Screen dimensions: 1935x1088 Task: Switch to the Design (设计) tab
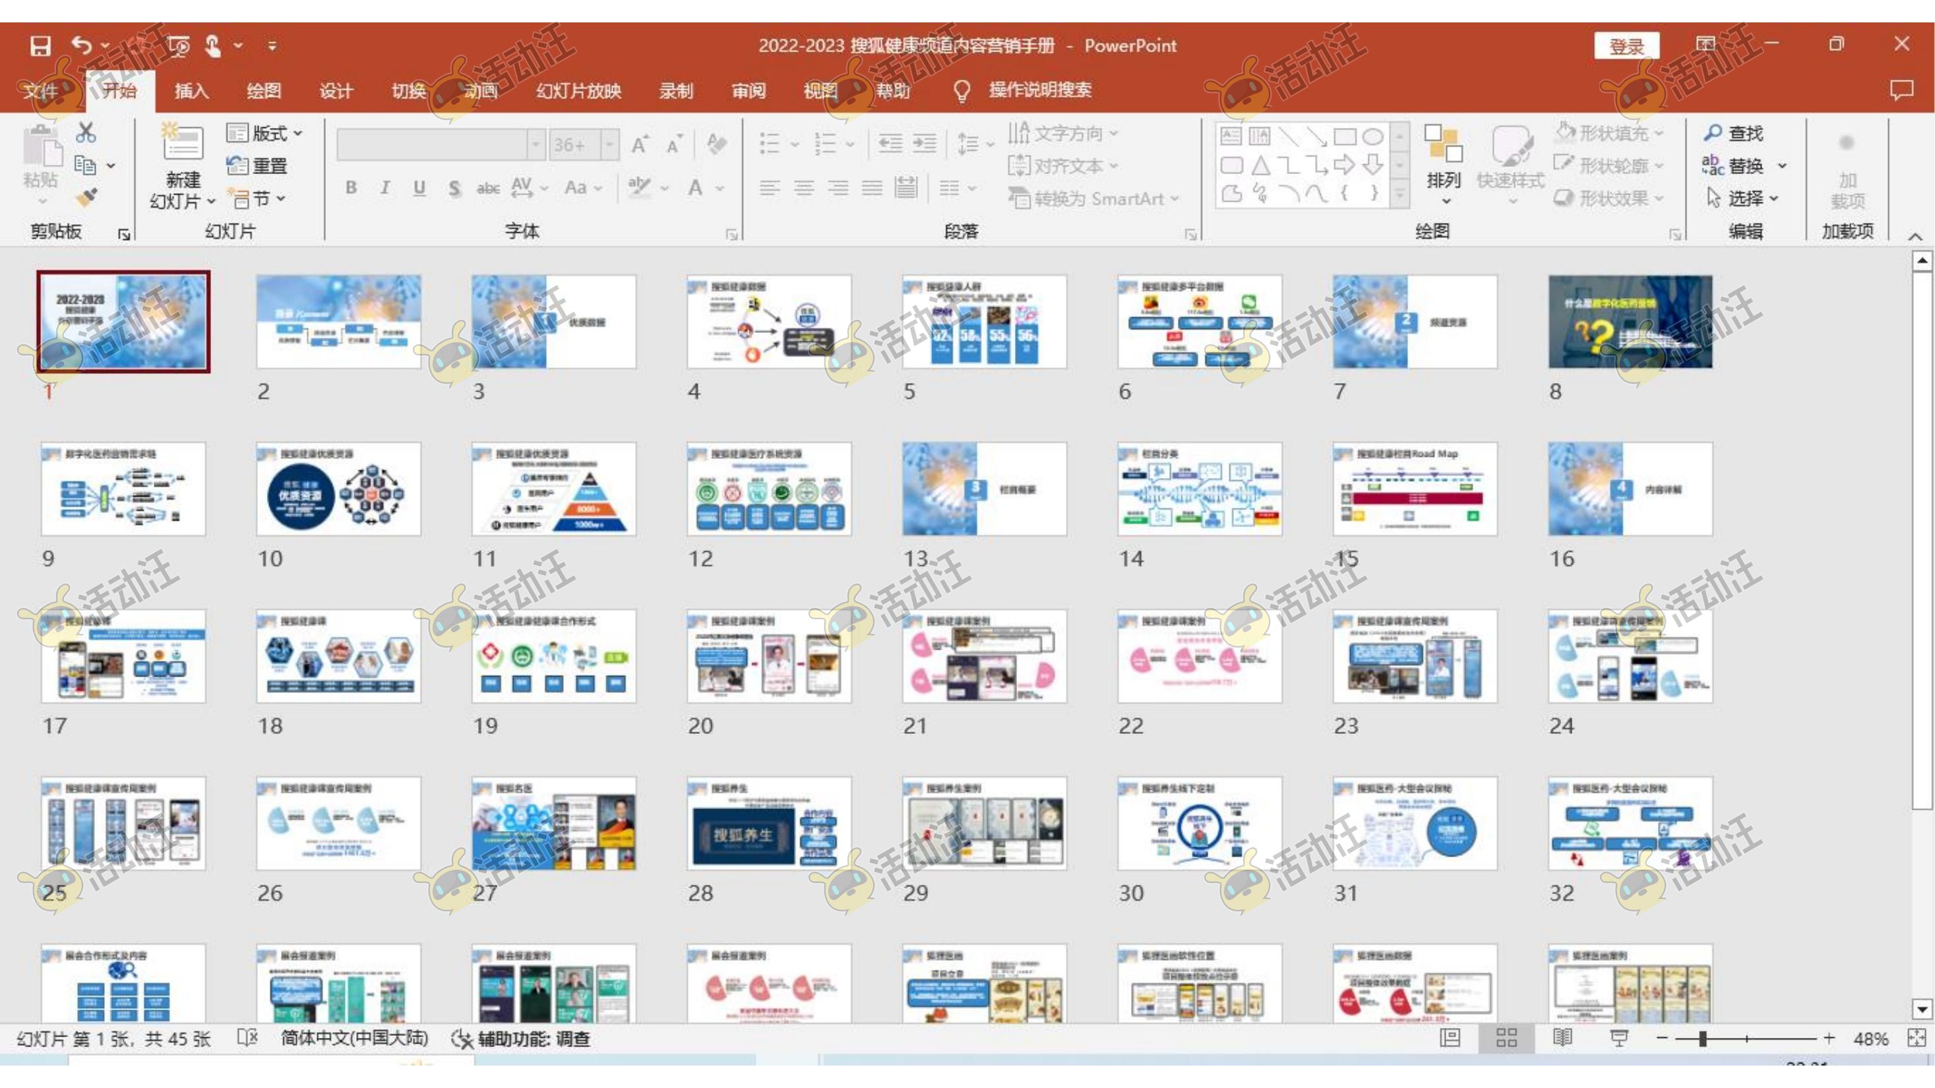tap(336, 91)
